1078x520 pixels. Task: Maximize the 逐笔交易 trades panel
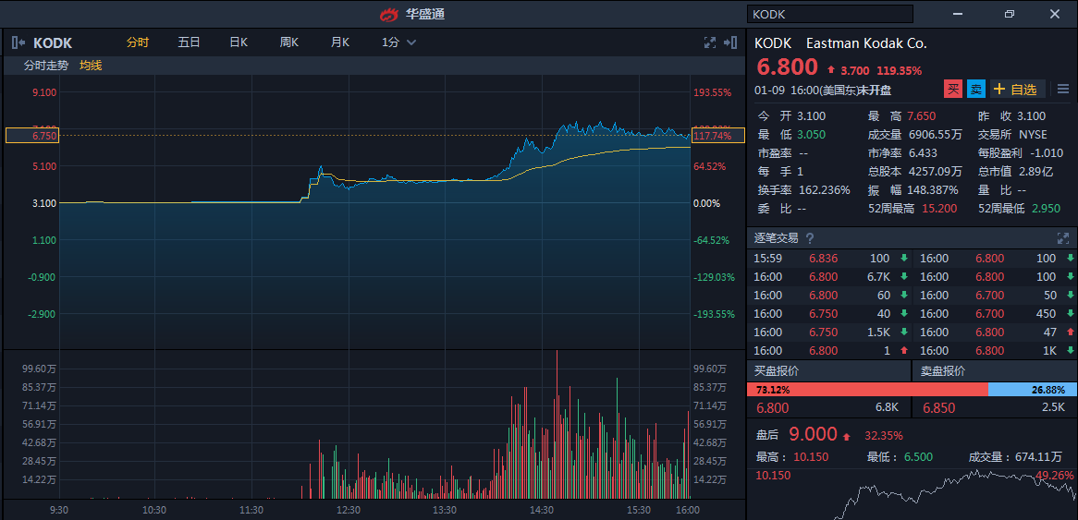[x=1063, y=238]
